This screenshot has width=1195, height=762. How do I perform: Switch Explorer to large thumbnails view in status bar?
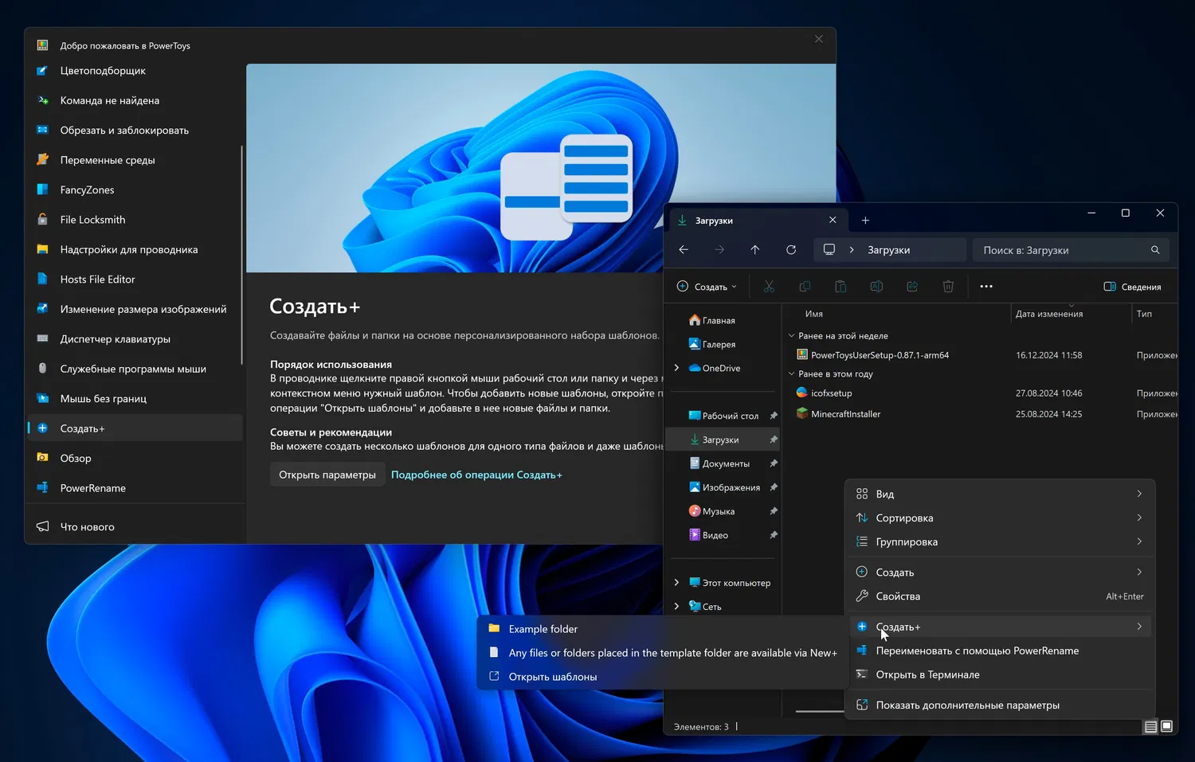[x=1167, y=726]
